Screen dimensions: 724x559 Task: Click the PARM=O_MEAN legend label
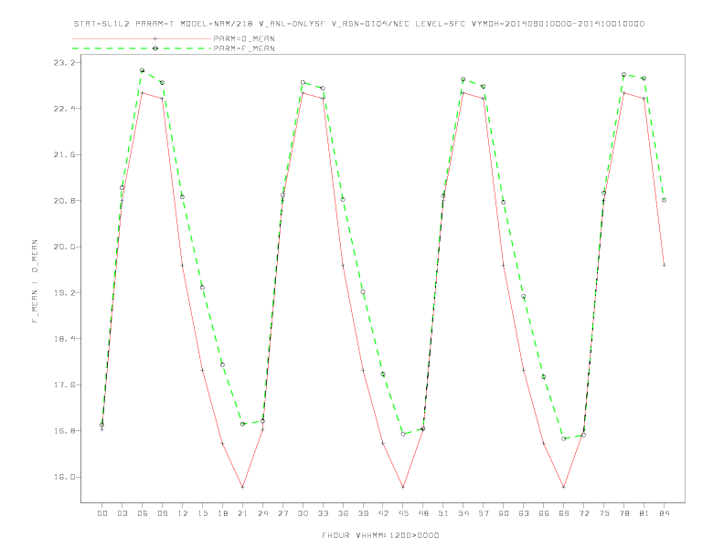244,38
